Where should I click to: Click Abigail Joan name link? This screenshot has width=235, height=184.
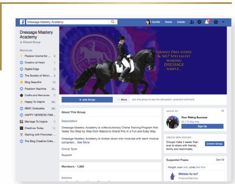[175, 167]
